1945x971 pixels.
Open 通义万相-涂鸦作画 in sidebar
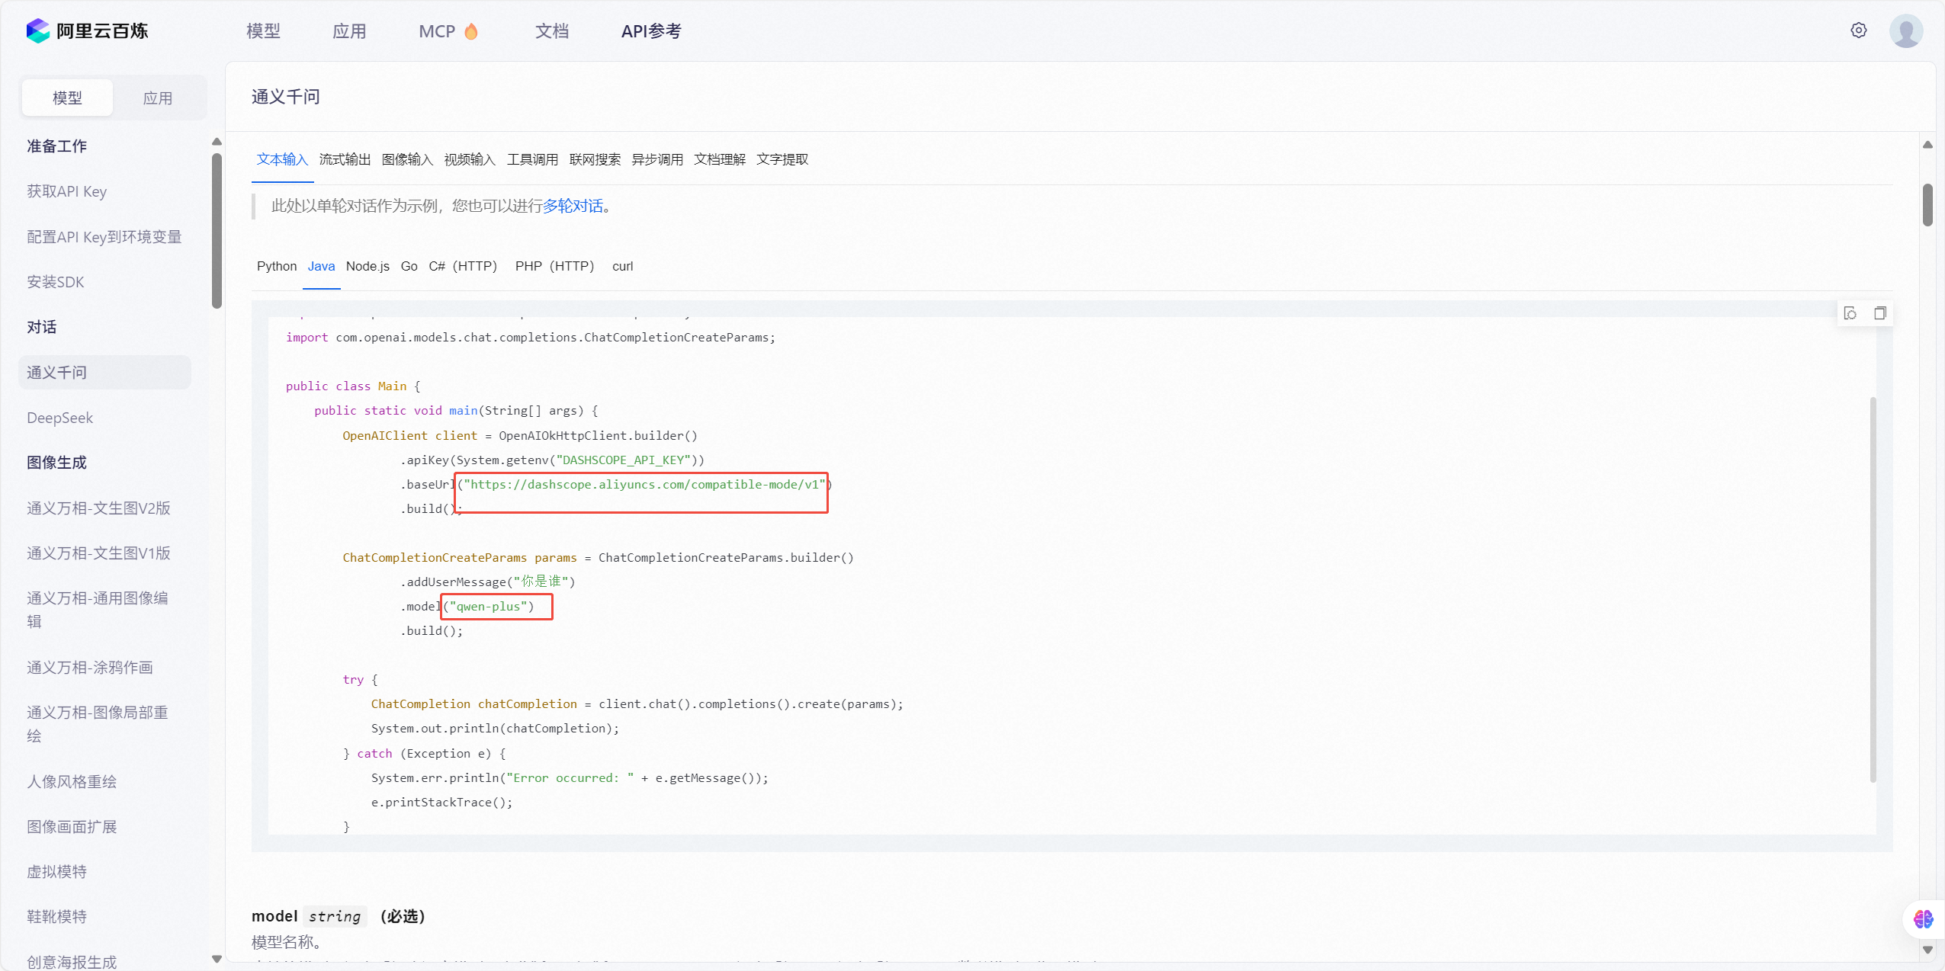(90, 668)
